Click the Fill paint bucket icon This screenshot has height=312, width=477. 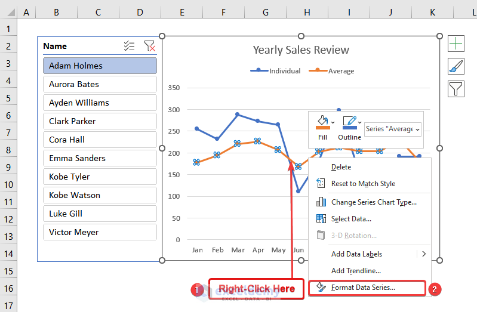pos(322,122)
